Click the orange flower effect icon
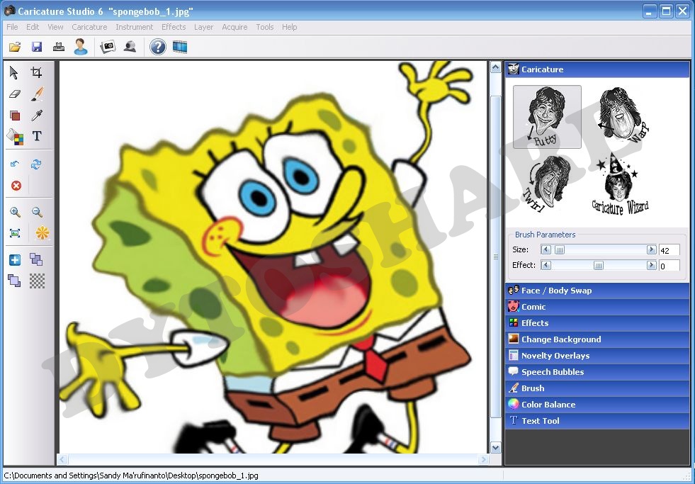695x484 pixels. coord(42,232)
